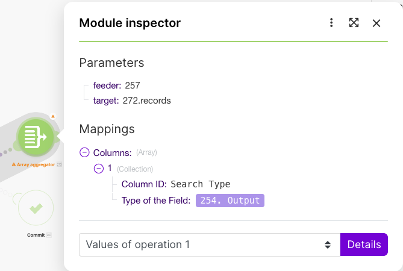
Task: Click the orange warning badge above the aggregator
Action: 53,116
